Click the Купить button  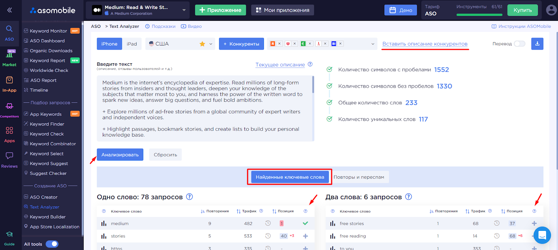tap(522, 10)
